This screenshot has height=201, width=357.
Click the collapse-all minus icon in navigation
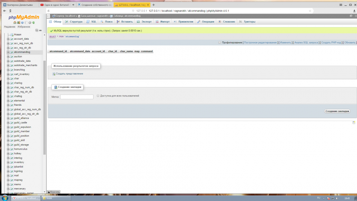coord(37,30)
